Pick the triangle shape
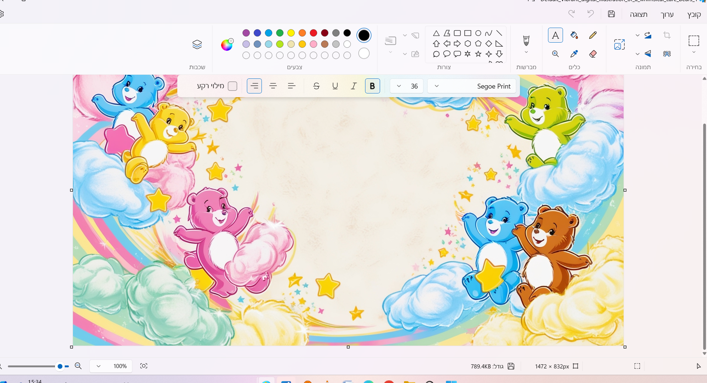Screen dimensions: 707x383 (x=436, y=33)
